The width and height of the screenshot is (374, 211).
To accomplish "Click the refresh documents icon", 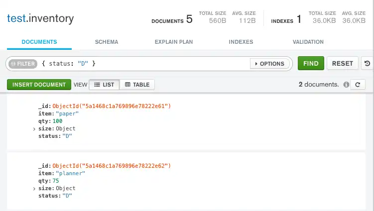I will pyautogui.click(x=358, y=85).
